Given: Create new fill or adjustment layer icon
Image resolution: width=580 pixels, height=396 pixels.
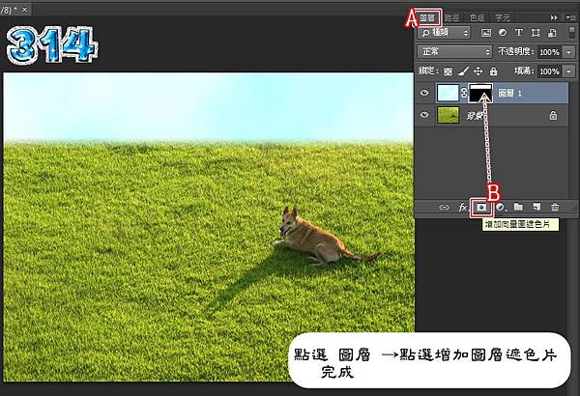Looking at the screenshot, I should tap(501, 207).
